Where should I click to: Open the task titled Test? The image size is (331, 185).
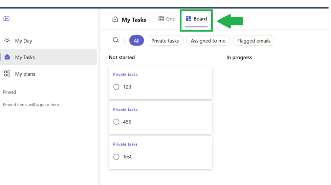127,157
